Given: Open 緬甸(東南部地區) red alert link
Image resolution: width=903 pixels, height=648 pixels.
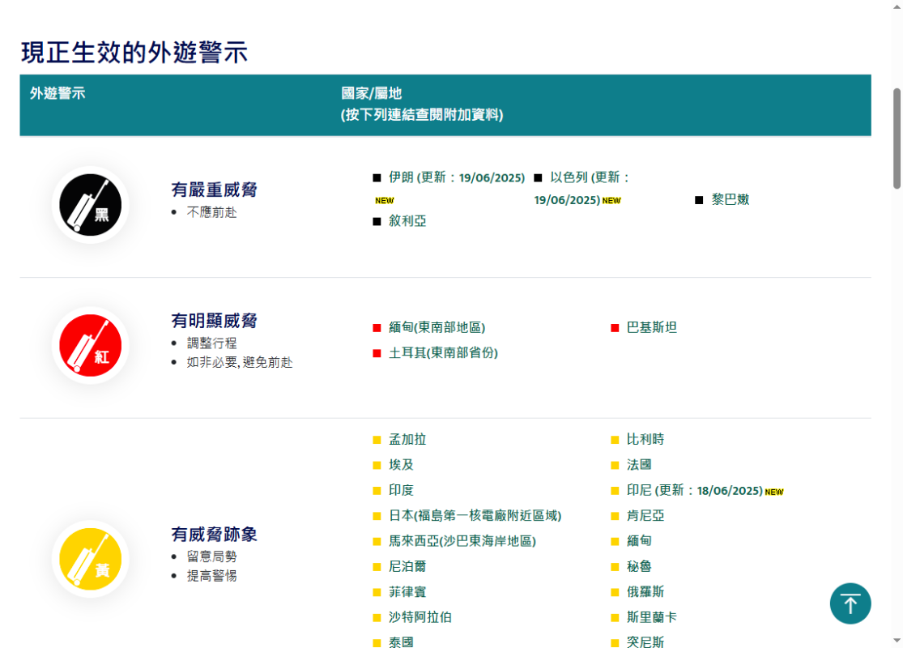Looking at the screenshot, I should point(437,327).
